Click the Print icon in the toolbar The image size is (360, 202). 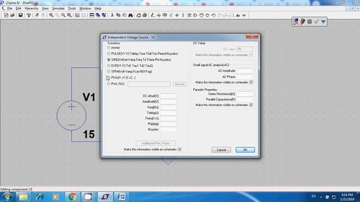point(145,15)
